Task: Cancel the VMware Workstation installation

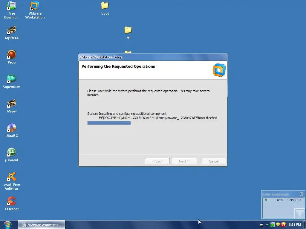Action: (214, 161)
